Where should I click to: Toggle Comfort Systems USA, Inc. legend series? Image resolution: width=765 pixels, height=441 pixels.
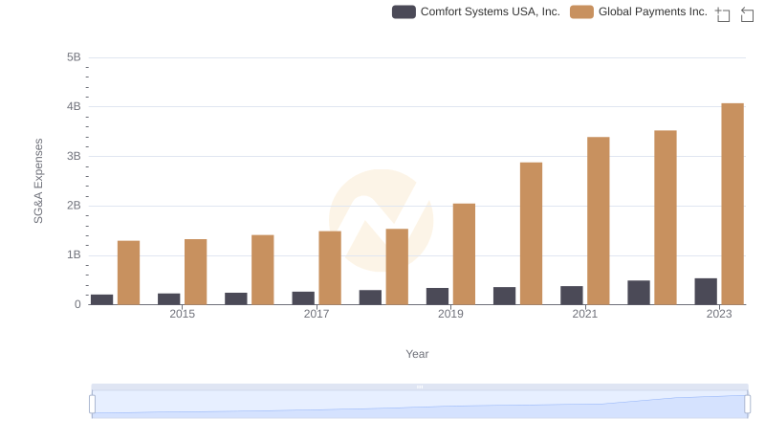(475, 11)
